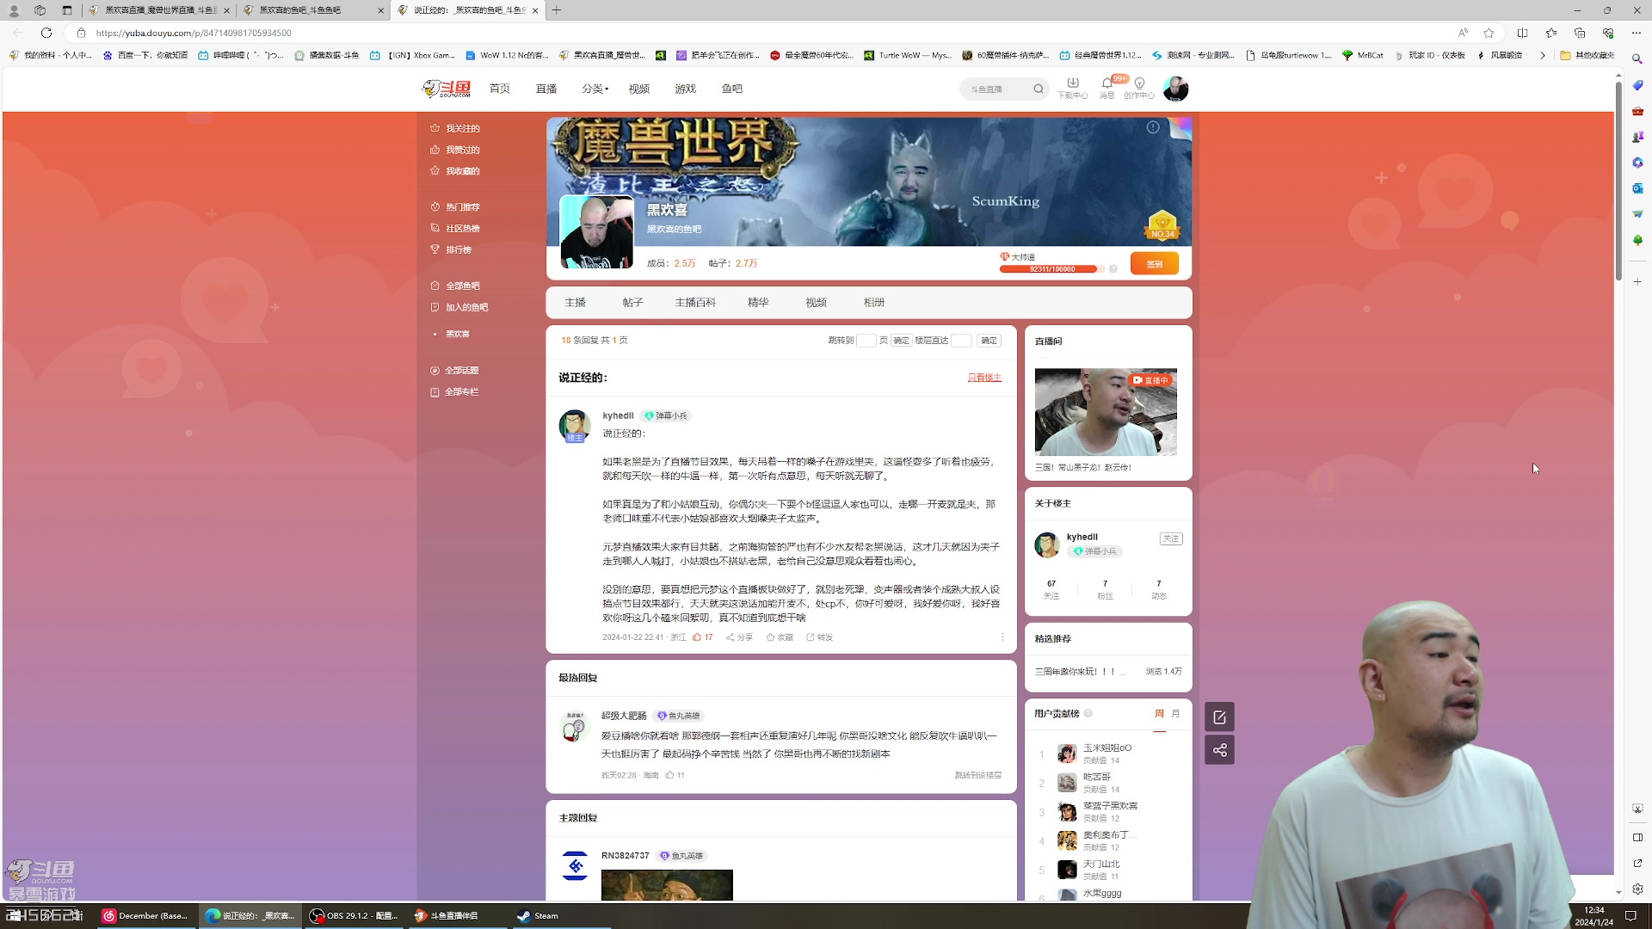Open 玉米姐姐oO in contribution list

[x=1106, y=748]
